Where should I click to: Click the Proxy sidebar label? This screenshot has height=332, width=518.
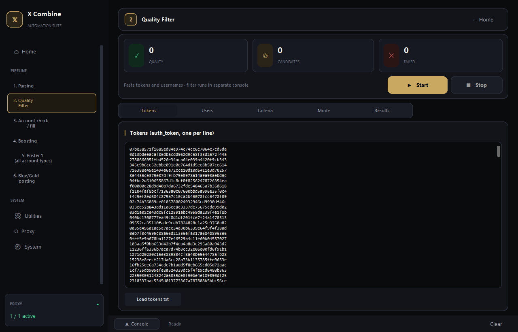pyautogui.click(x=28, y=232)
